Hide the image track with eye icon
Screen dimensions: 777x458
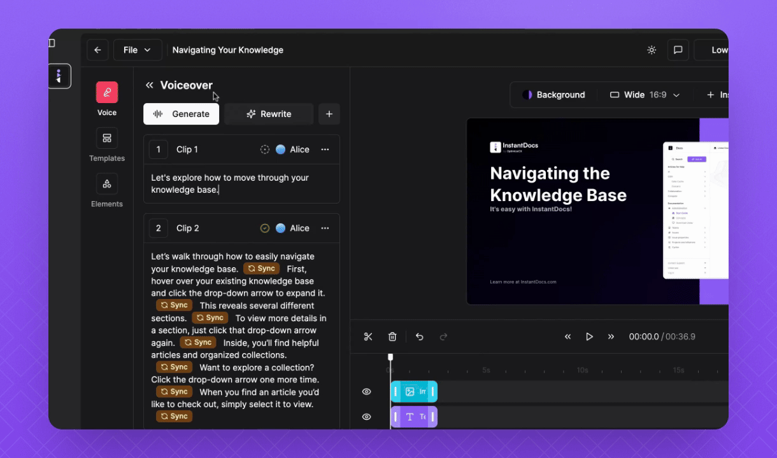click(x=367, y=392)
